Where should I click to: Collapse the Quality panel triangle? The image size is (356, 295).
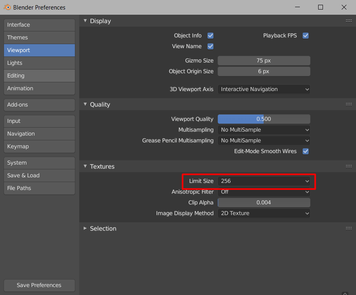pos(85,104)
